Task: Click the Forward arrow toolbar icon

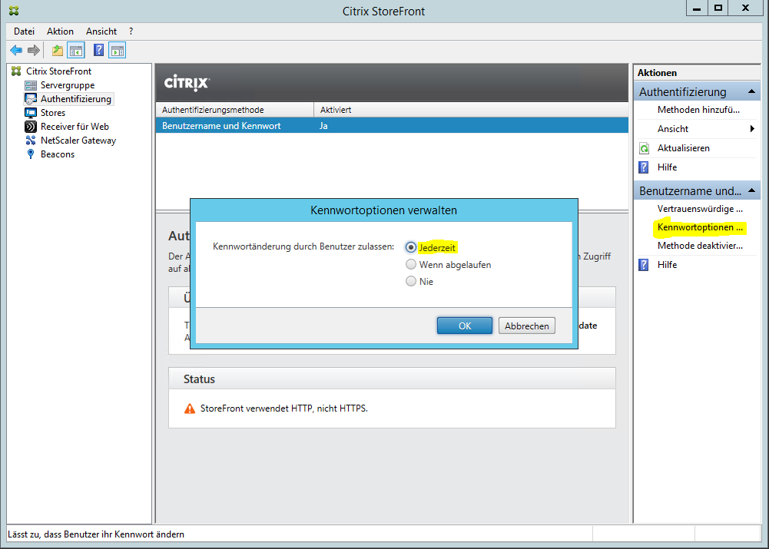Action: pyautogui.click(x=33, y=50)
